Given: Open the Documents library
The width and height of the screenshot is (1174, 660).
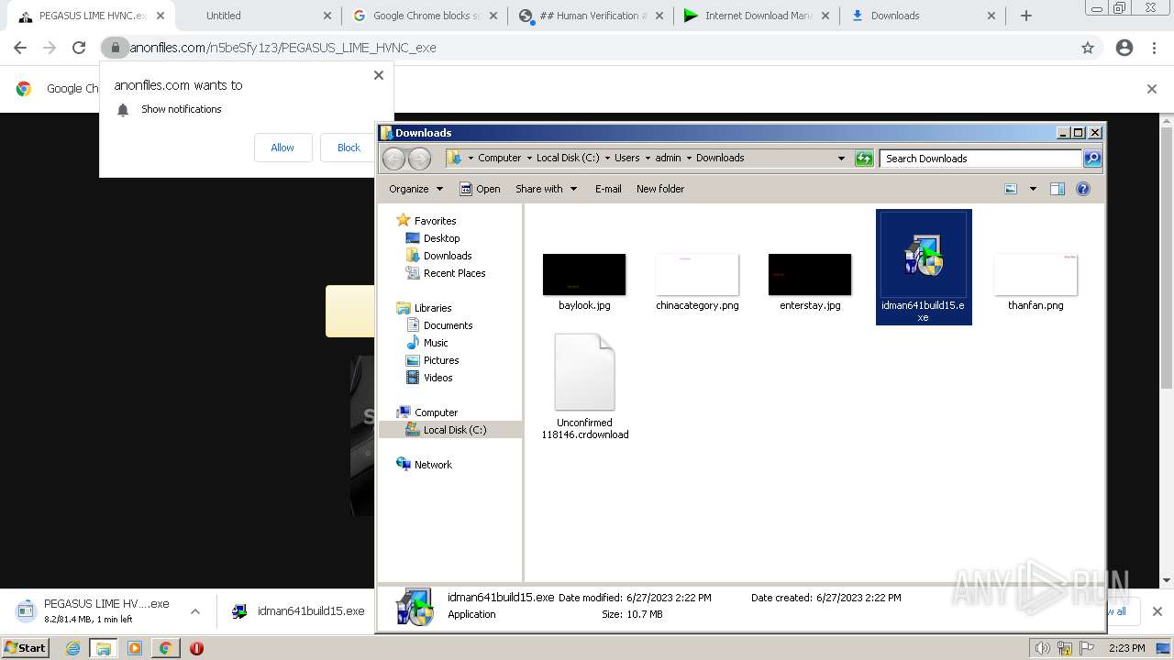Looking at the screenshot, I should 448,325.
